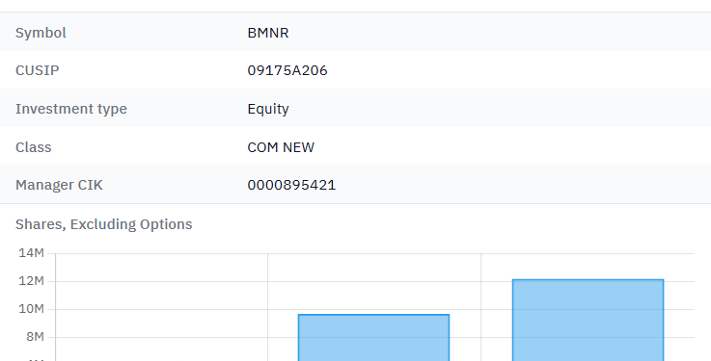The image size is (711, 361).
Task: Select the Equity value
Action: tap(268, 109)
